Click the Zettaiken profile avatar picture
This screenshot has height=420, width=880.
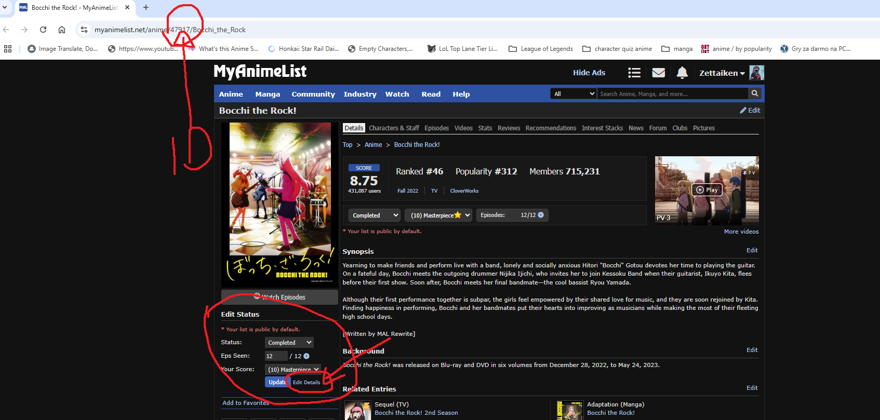pos(756,73)
